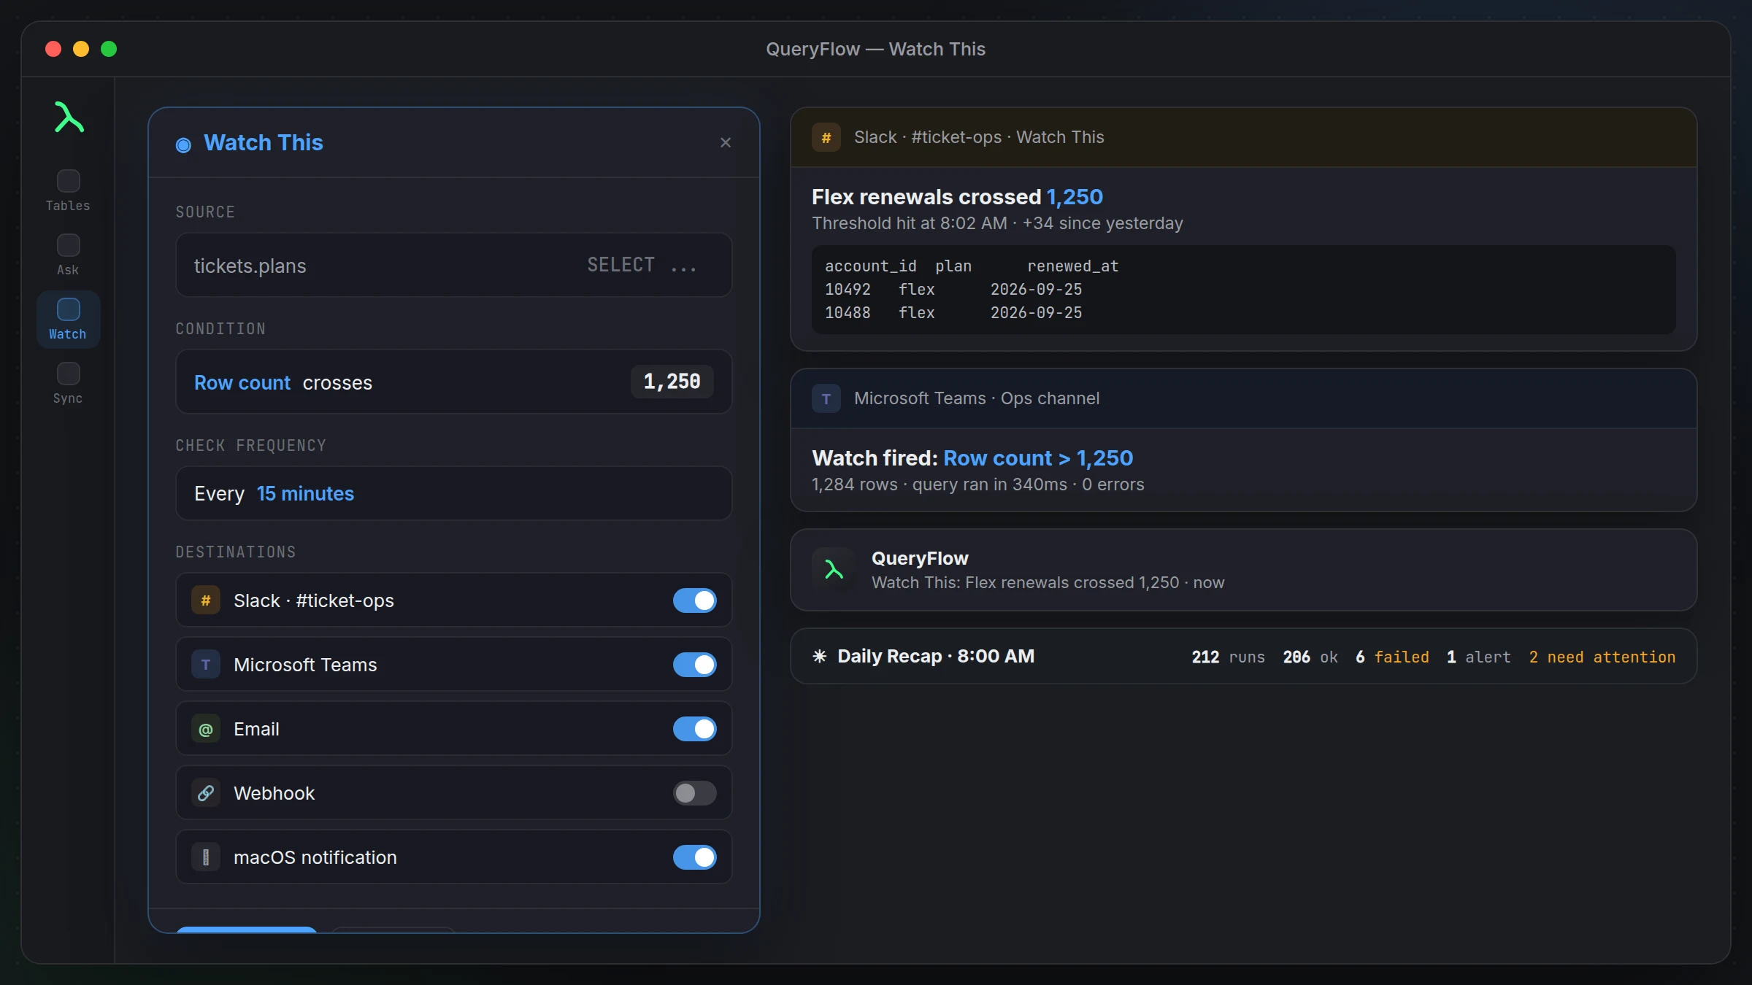Click the CHECK FREQUENCY section label
The height and width of the screenshot is (985, 1752).
(250, 446)
